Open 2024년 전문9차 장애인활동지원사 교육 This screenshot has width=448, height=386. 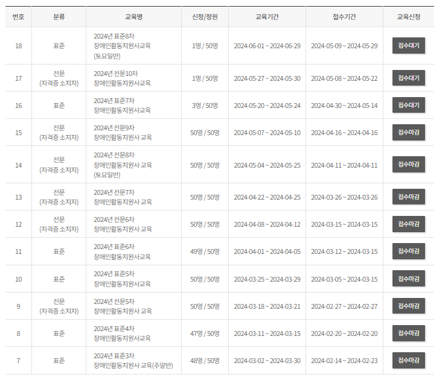point(123,133)
